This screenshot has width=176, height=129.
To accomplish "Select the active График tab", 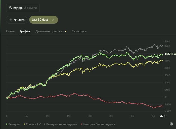I will coord(25,31).
